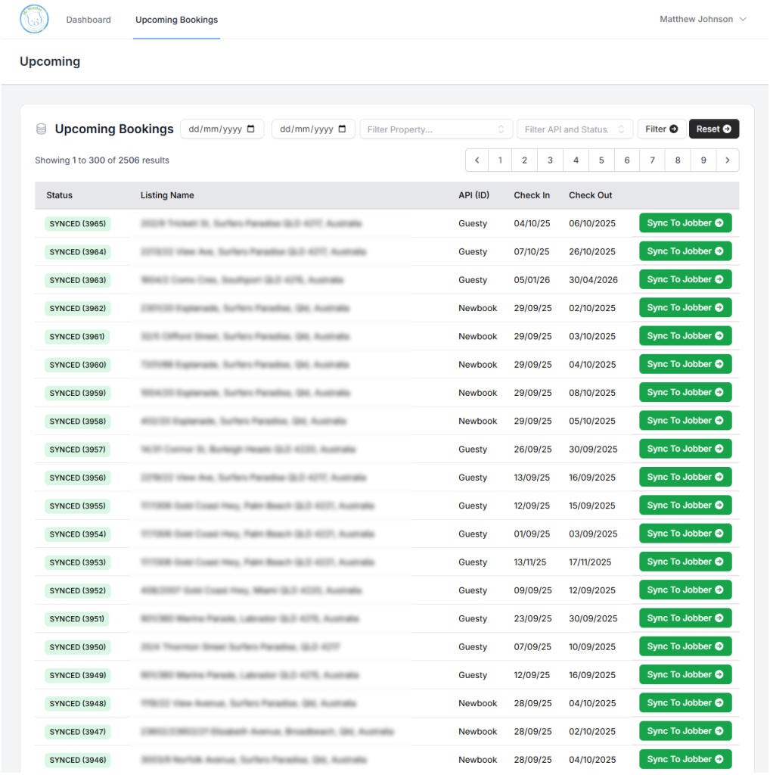Sync booking 3958 to Jobber

point(685,421)
